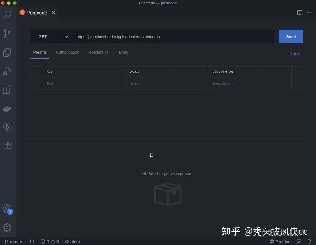The width and height of the screenshot is (316, 245).
Task: Click the Go Live broadcast icon
Action: (x=272, y=241)
